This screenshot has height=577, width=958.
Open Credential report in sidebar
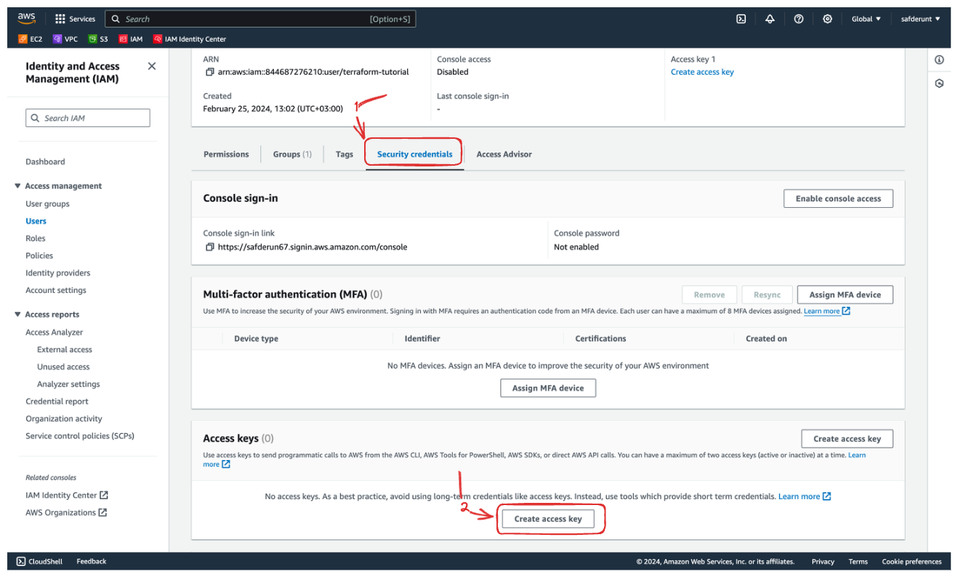pyautogui.click(x=57, y=402)
